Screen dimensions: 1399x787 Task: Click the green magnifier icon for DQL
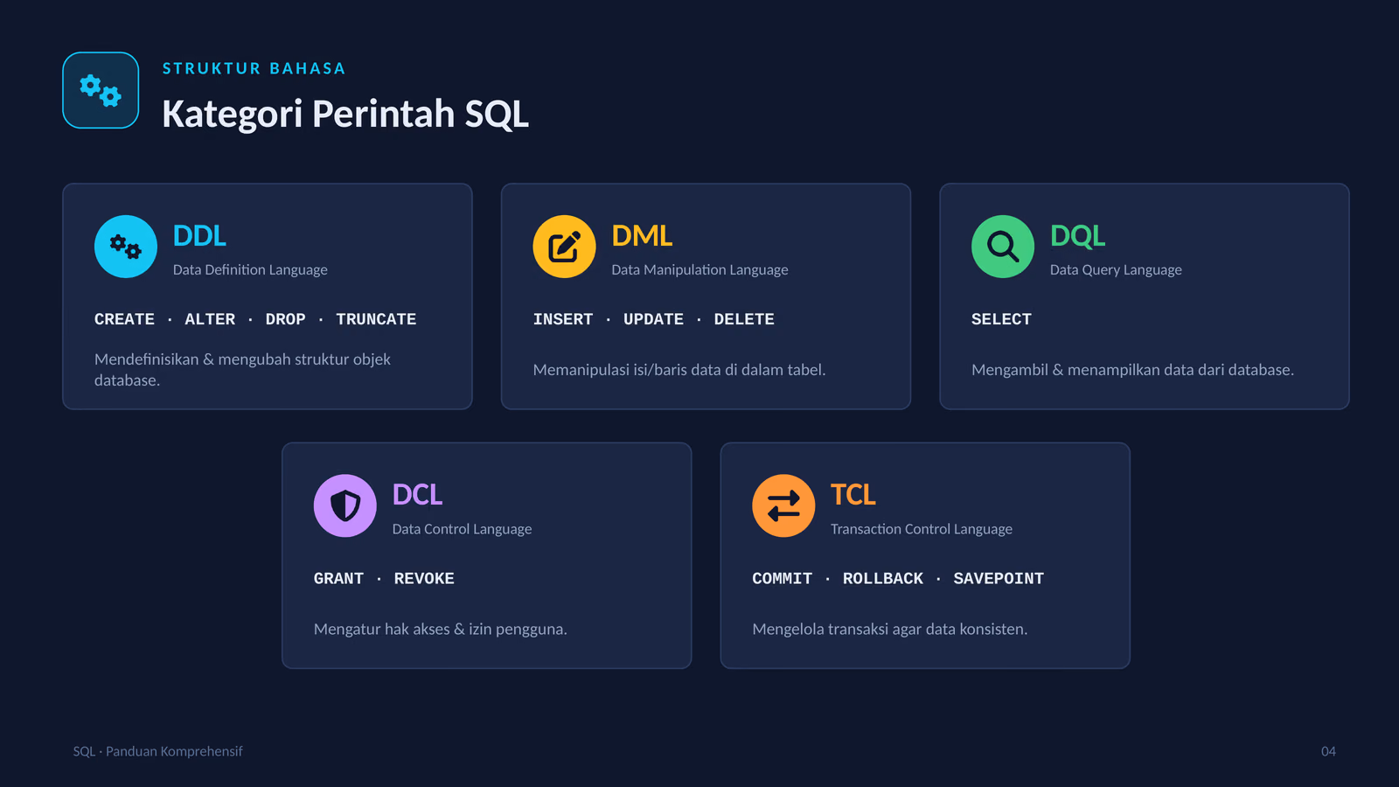click(x=1003, y=247)
